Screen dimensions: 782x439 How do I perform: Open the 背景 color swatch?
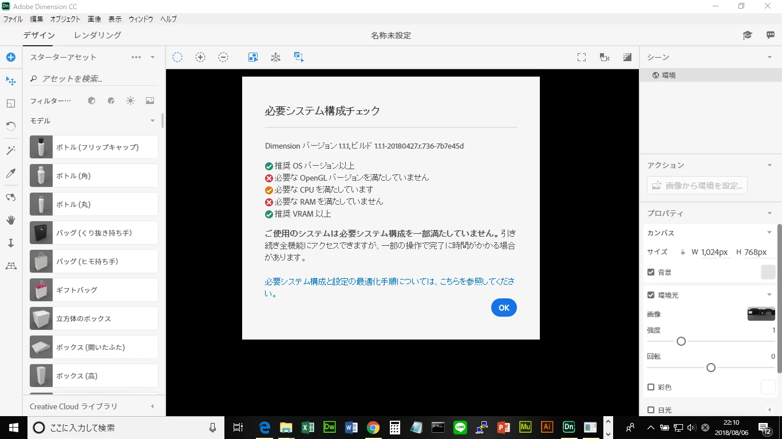(768, 272)
